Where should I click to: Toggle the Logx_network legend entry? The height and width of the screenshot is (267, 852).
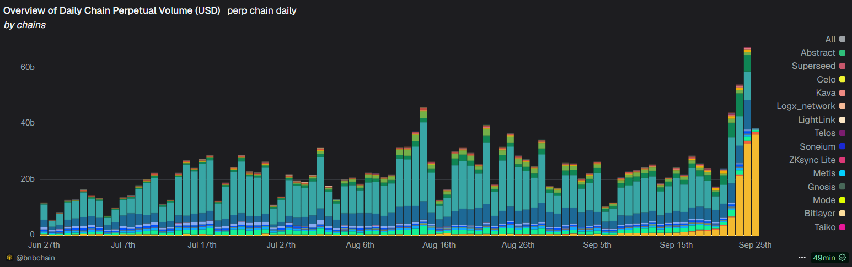[x=807, y=106]
